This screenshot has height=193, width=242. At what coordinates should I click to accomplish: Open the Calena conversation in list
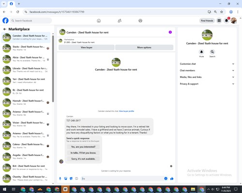[26, 146]
